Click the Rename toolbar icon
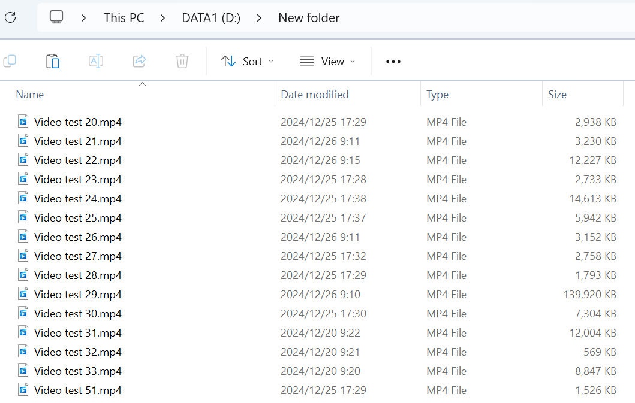 point(96,61)
